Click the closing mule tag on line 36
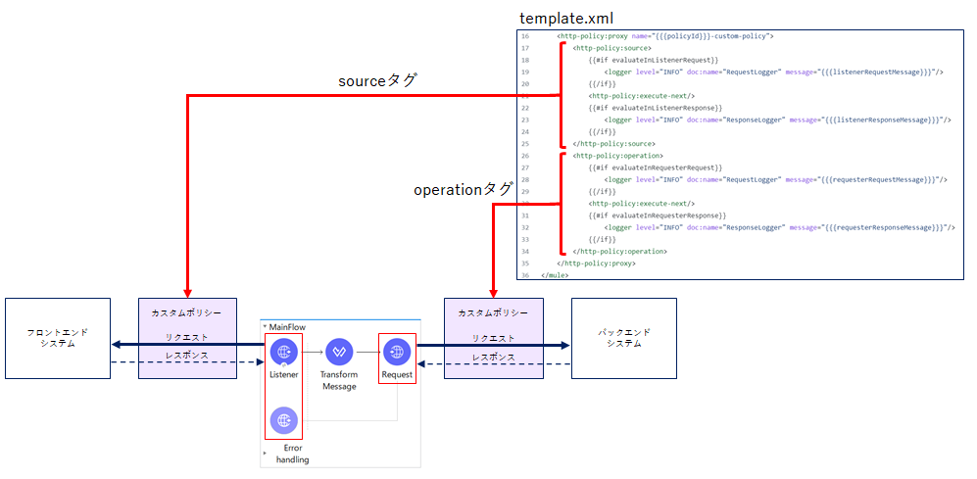 point(554,275)
